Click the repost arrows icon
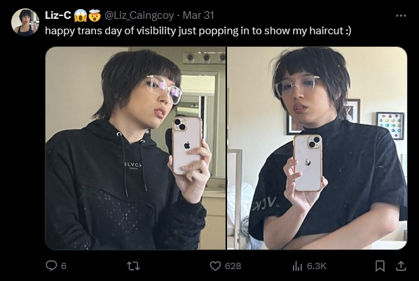Screen dimensions: 419x281 click(133, 266)
